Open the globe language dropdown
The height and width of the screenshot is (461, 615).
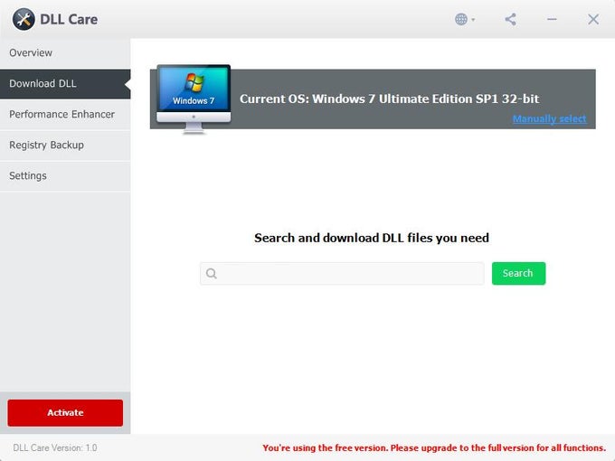click(465, 19)
